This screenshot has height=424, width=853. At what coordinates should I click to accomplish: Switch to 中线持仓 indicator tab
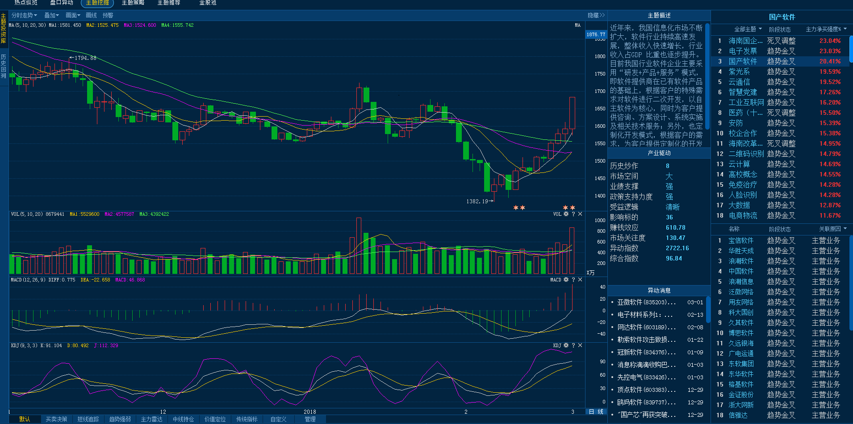[183, 419]
